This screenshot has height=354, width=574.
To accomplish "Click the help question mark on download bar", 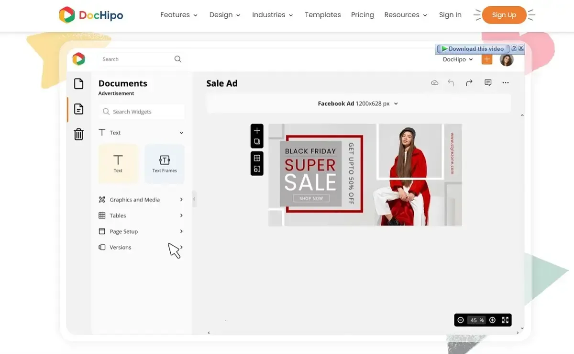I will pyautogui.click(x=514, y=48).
